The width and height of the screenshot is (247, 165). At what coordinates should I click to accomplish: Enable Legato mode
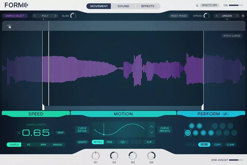pyautogui.click(x=82, y=142)
